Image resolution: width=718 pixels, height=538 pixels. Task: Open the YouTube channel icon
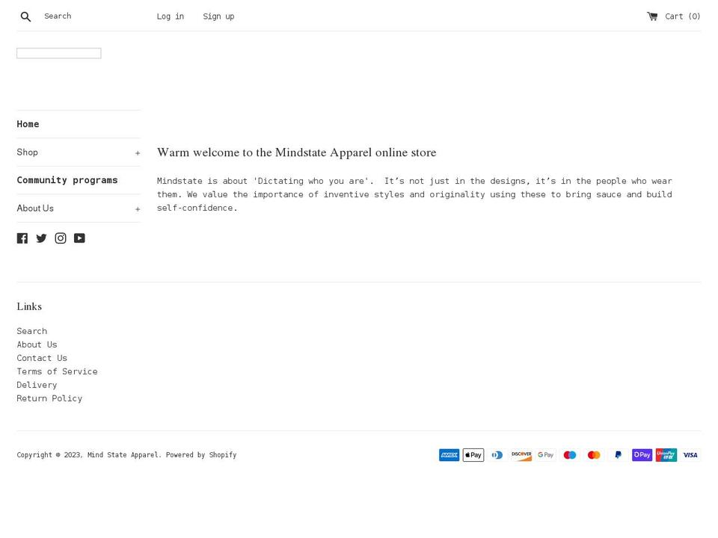click(x=80, y=238)
